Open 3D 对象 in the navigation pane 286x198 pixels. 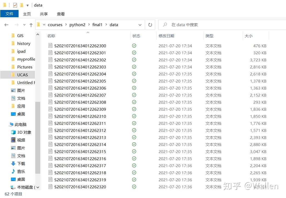[24, 132]
